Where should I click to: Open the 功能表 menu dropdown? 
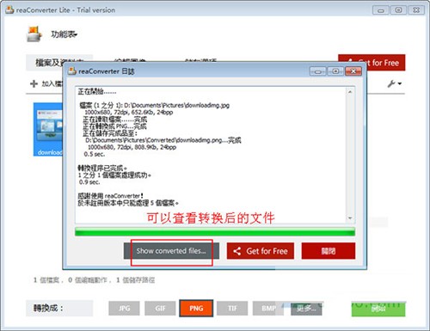click(x=64, y=34)
